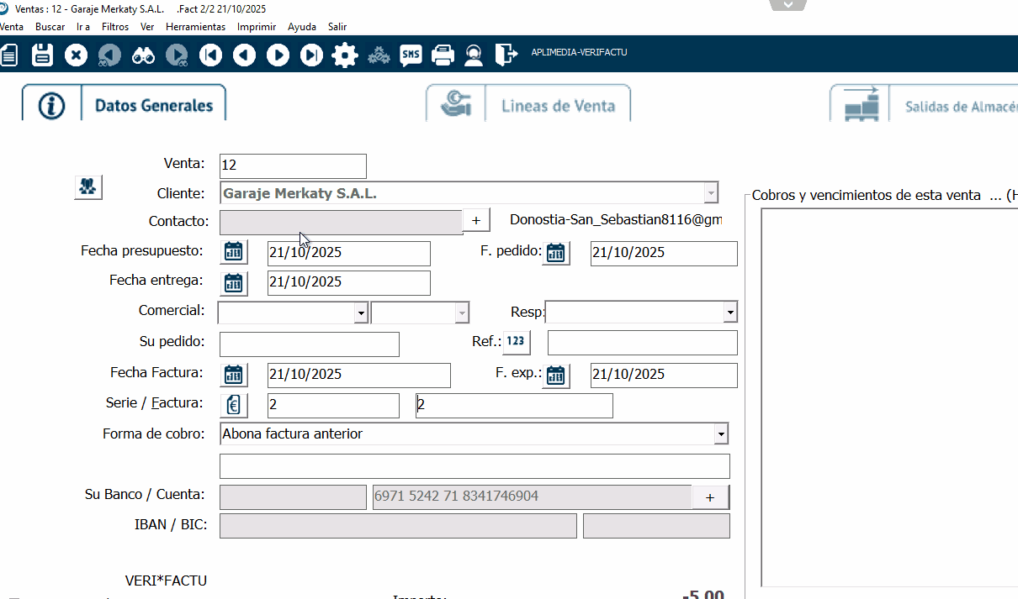
Task: Click the SMS toolbar icon
Action: click(x=411, y=55)
